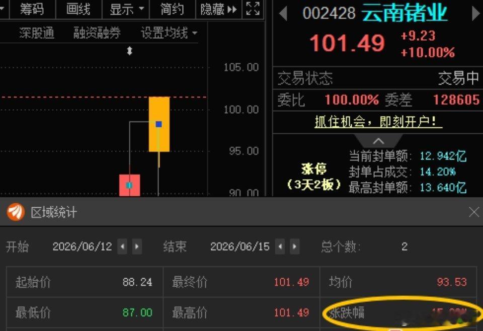The height and width of the screenshot is (331, 483).
Task: Click the 当前封单额 value 12.942亿
Action: [x=443, y=156]
